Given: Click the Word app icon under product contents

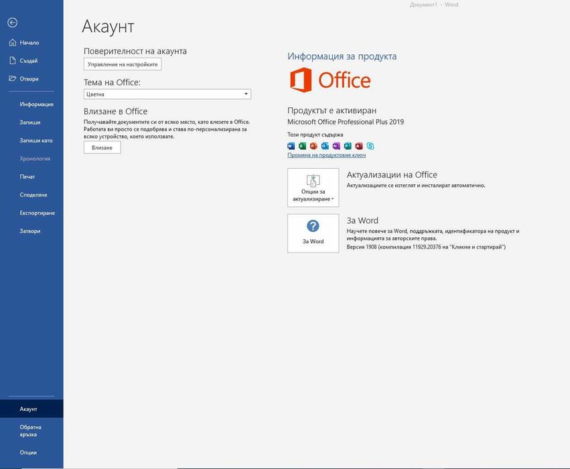Looking at the screenshot, I should tap(291, 146).
